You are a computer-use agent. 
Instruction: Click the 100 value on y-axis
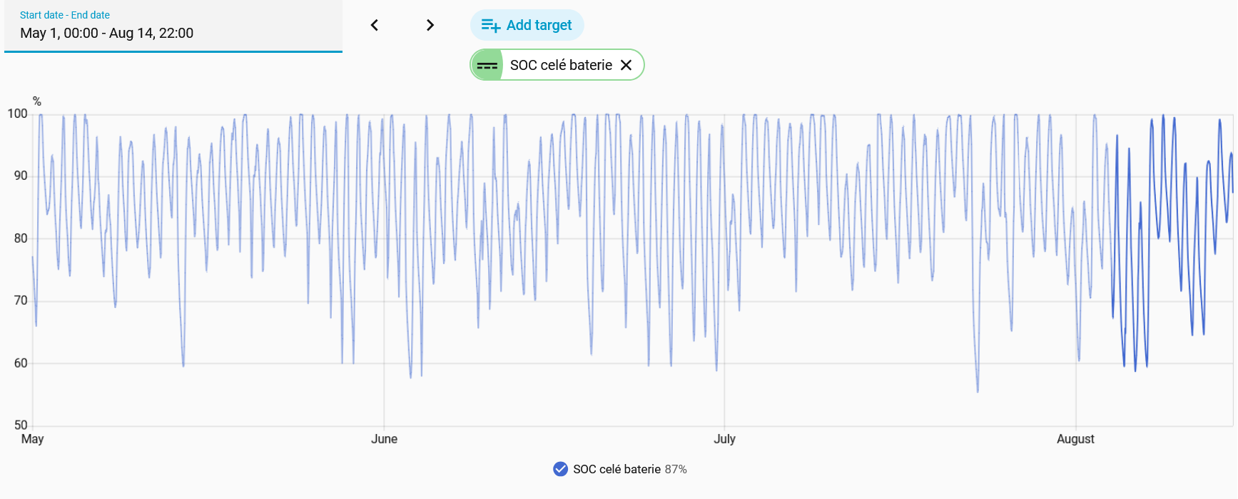(17, 114)
